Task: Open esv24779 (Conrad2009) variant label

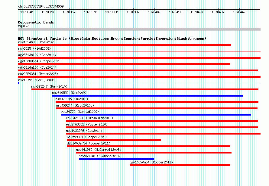Action: click(80, 112)
